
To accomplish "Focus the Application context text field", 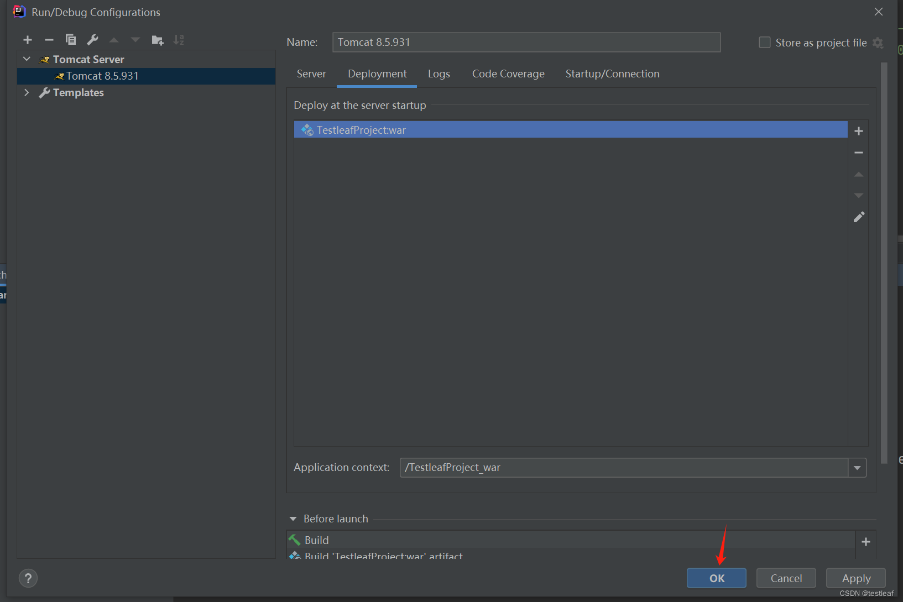I will coord(624,468).
